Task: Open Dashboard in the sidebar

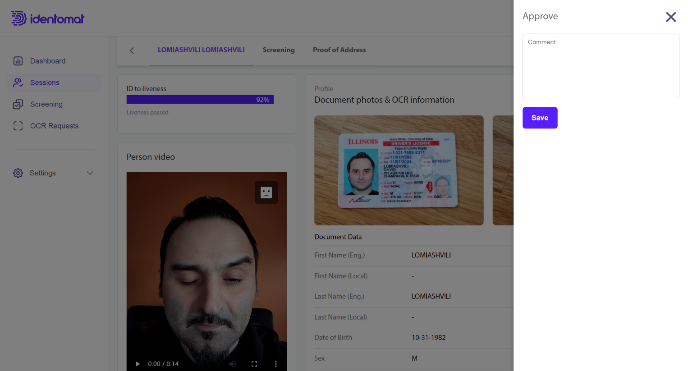Action: point(48,61)
